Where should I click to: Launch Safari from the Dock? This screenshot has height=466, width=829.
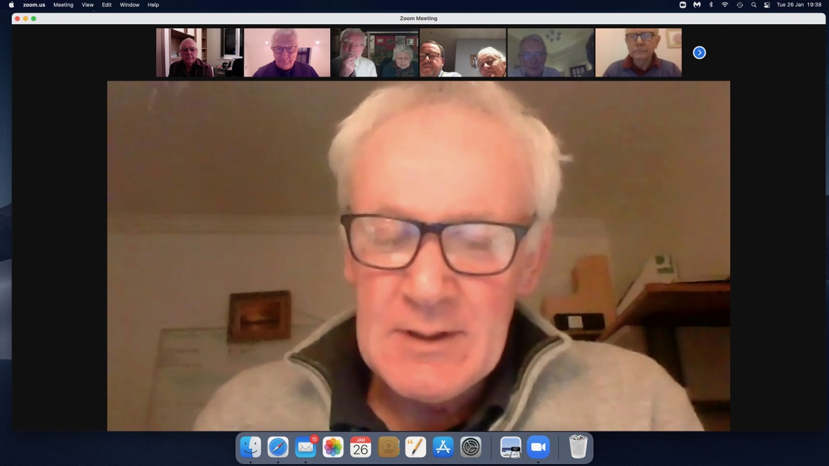[x=278, y=447]
